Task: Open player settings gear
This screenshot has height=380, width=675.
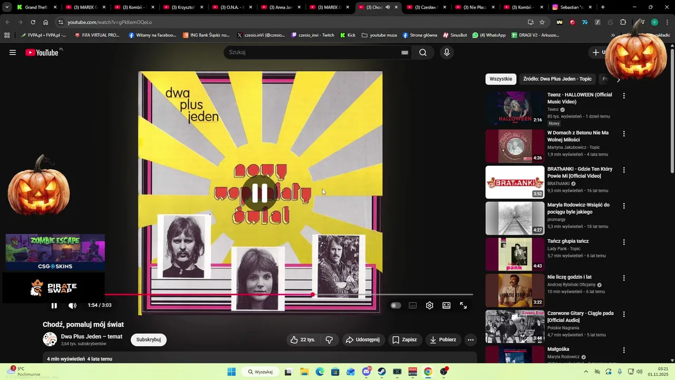Action: click(430, 306)
